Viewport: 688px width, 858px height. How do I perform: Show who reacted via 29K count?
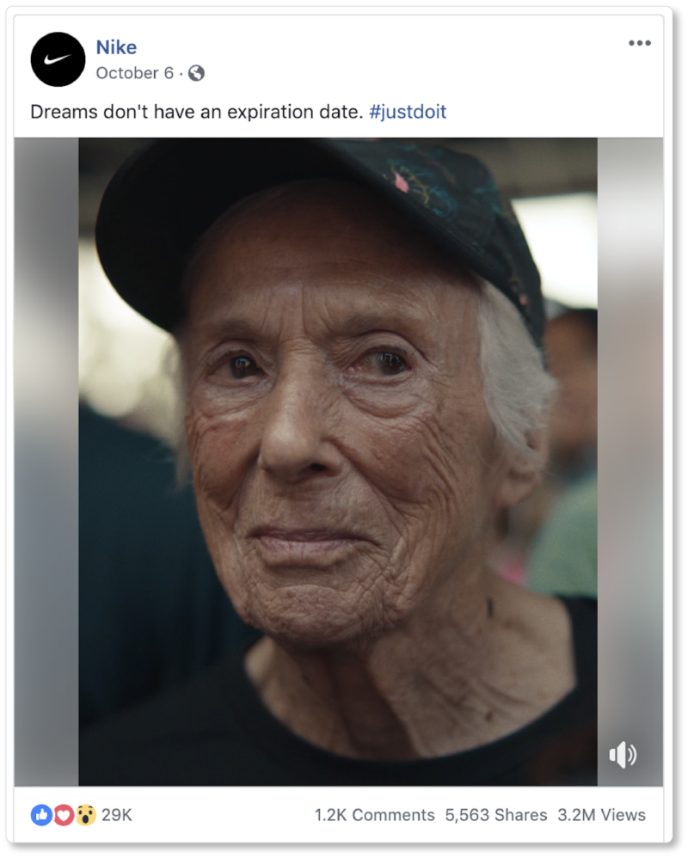[117, 815]
